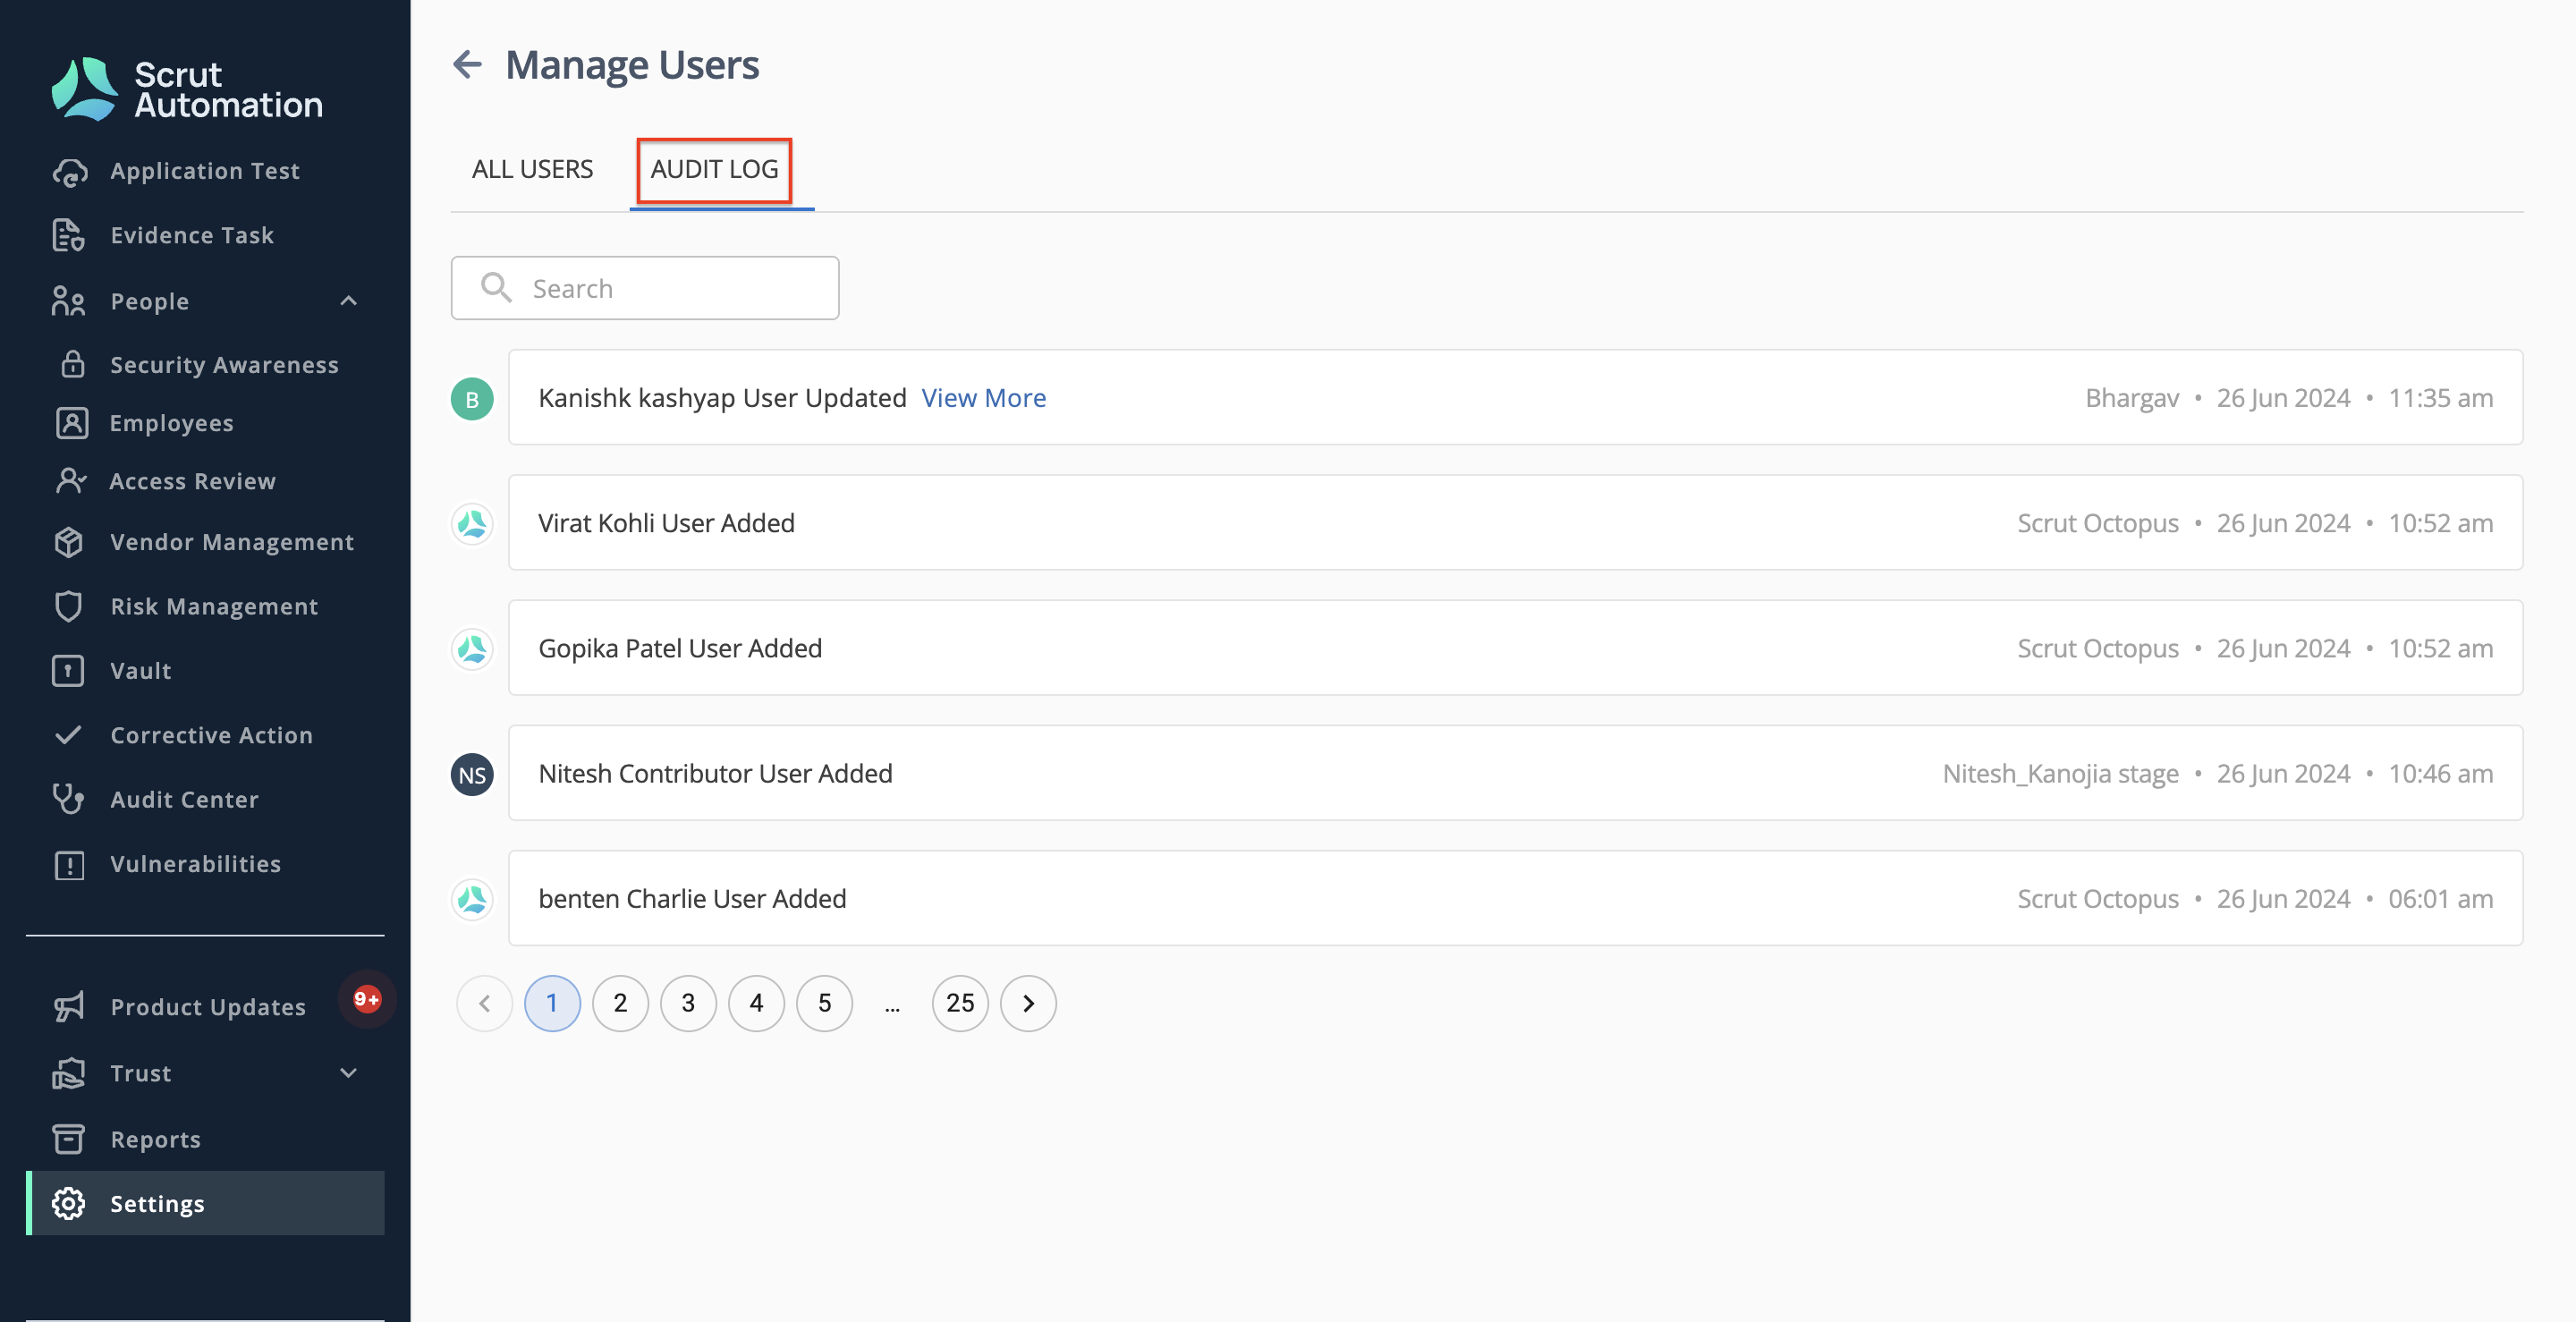Viewport: 2576px width, 1322px height.
Task: Collapse the People section chevron
Action: pos(348,300)
